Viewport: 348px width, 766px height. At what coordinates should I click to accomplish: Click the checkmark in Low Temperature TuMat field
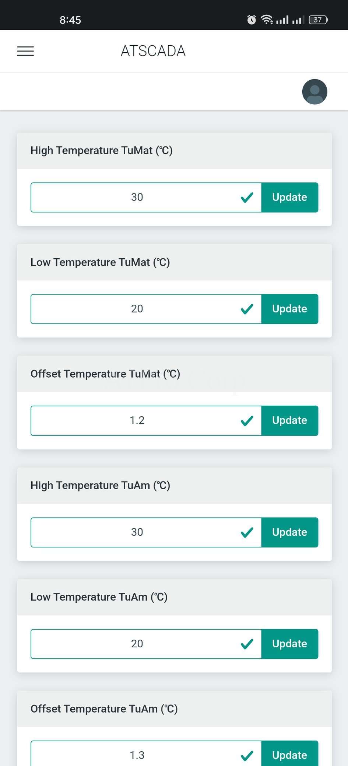click(247, 309)
